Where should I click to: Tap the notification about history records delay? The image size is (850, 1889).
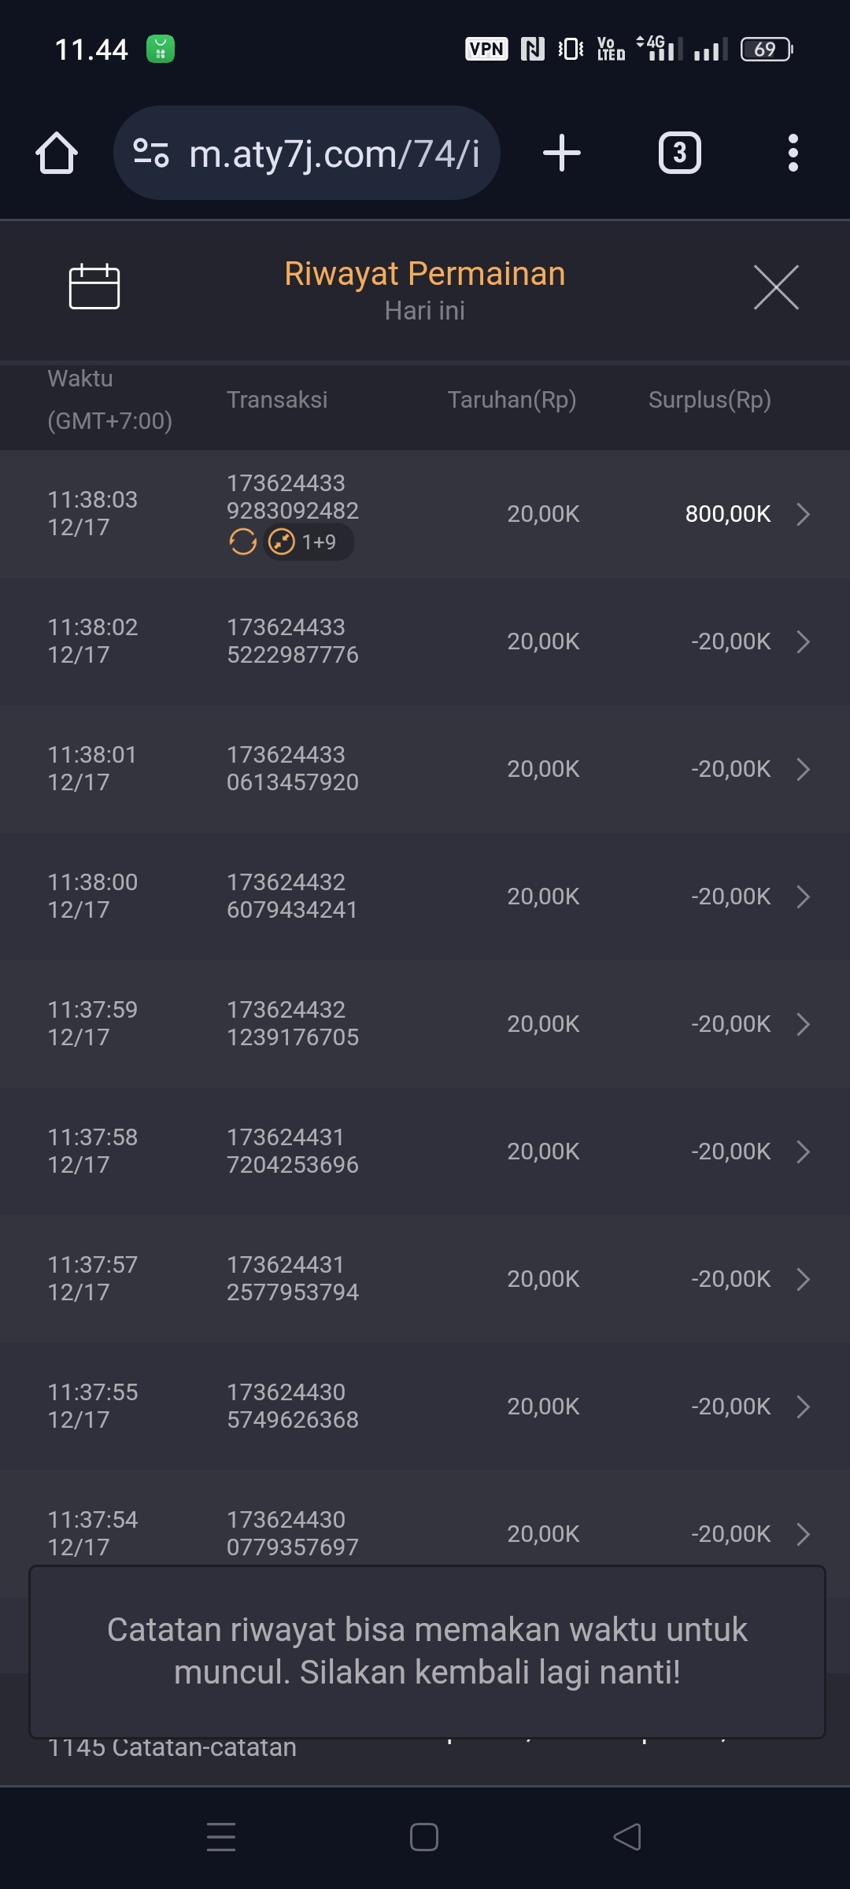(x=427, y=1651)
